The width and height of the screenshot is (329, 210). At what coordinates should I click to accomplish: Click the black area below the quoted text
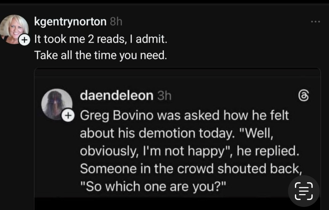click(x=154, y=204)
